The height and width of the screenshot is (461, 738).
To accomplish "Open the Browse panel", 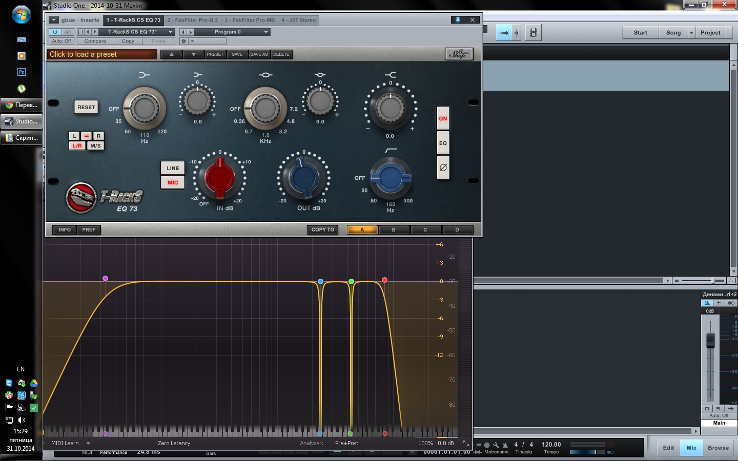I will coord(718,448).
